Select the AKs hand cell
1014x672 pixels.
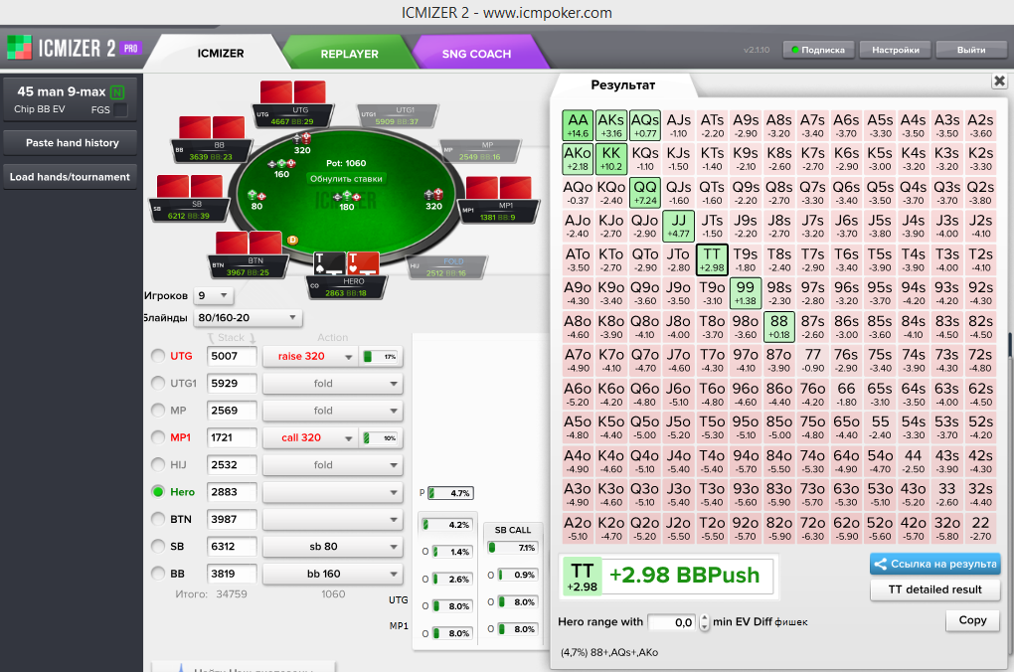click(611, 125)
